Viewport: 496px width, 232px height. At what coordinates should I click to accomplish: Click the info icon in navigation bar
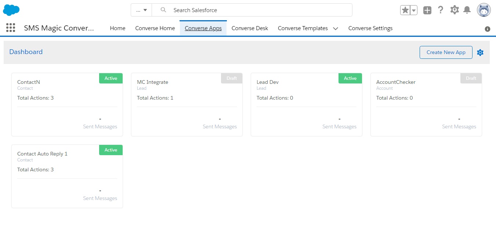(x=488, y=29)
